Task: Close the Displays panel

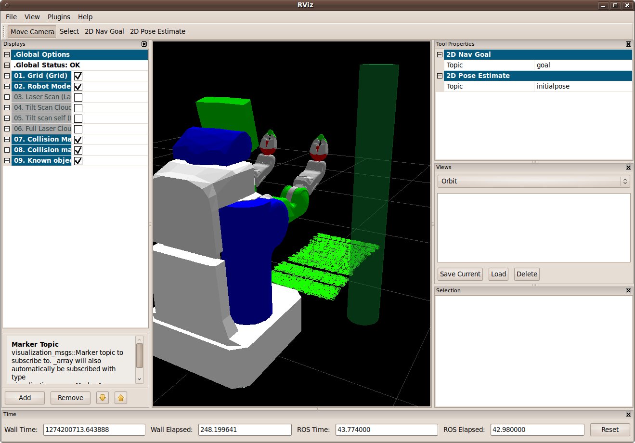Action: [x=144, y=44]
